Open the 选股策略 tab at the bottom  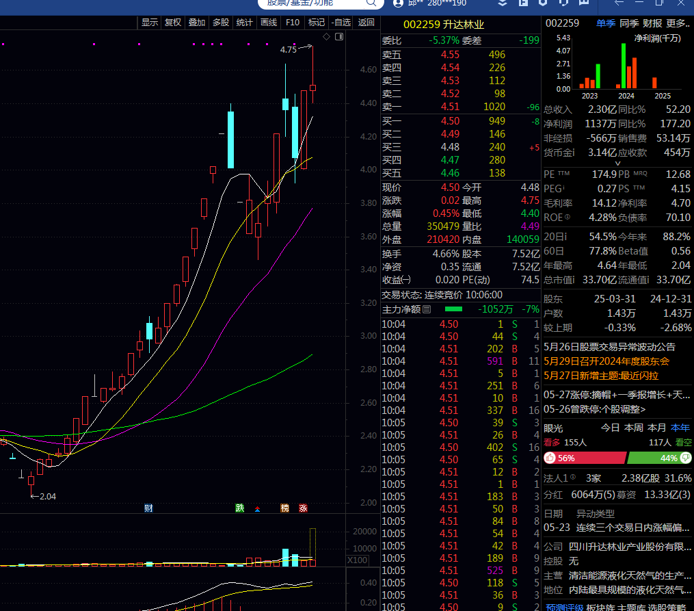pyautogui.click(x=667, y=607)
